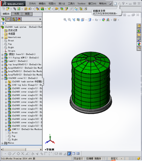
Task: Click the 自定义 status bar button
Action: (x=114, y=159)
